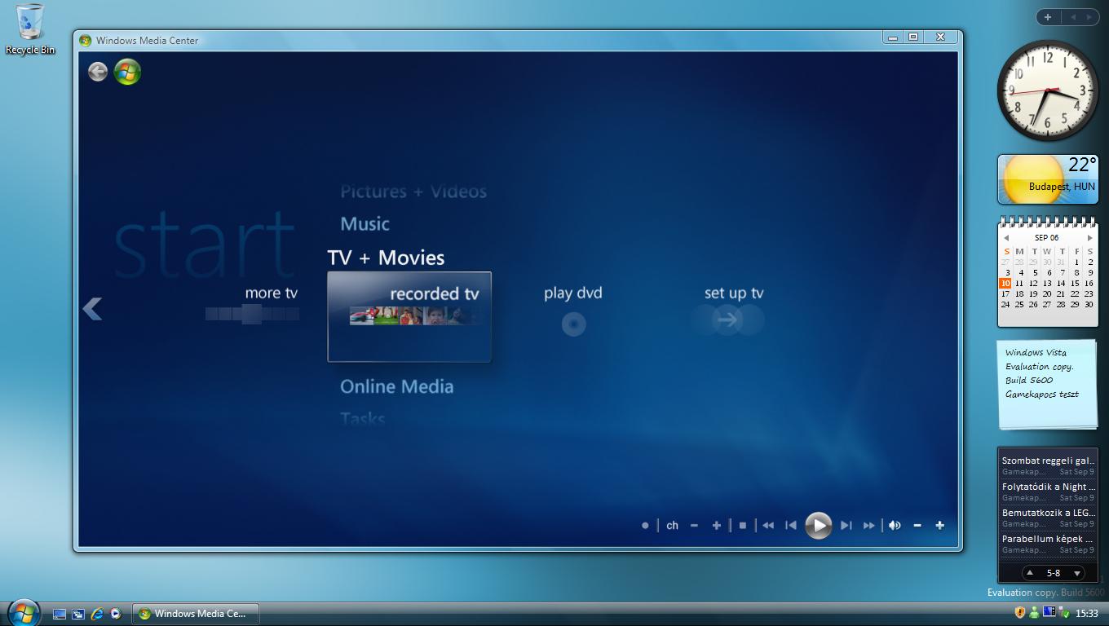The height and width of the screenshot is (626, 1109).
Task: Click the rewind double-arrow button
Action: pos(767,526)
